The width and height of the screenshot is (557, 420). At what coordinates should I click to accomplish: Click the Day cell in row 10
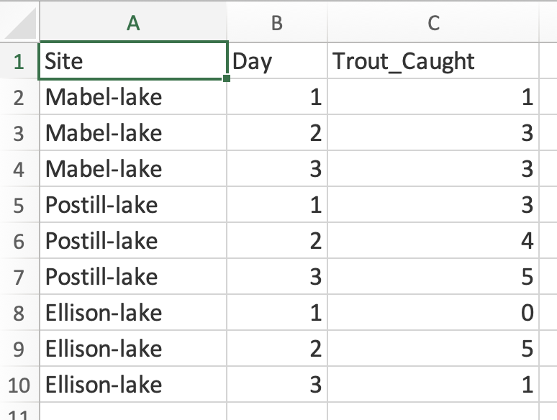277,385
